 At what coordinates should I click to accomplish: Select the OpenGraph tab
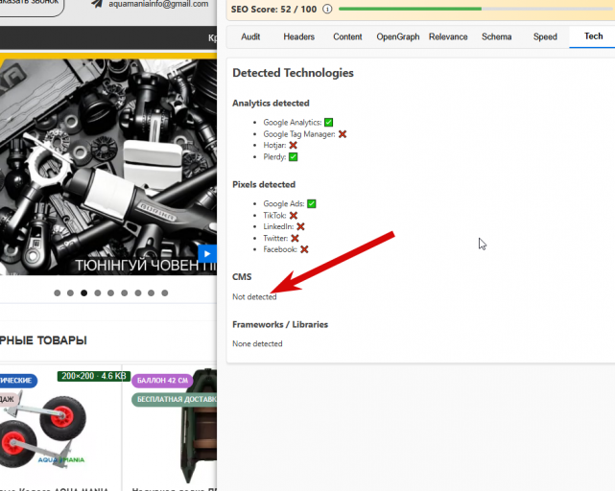click(x=398, y=36)
